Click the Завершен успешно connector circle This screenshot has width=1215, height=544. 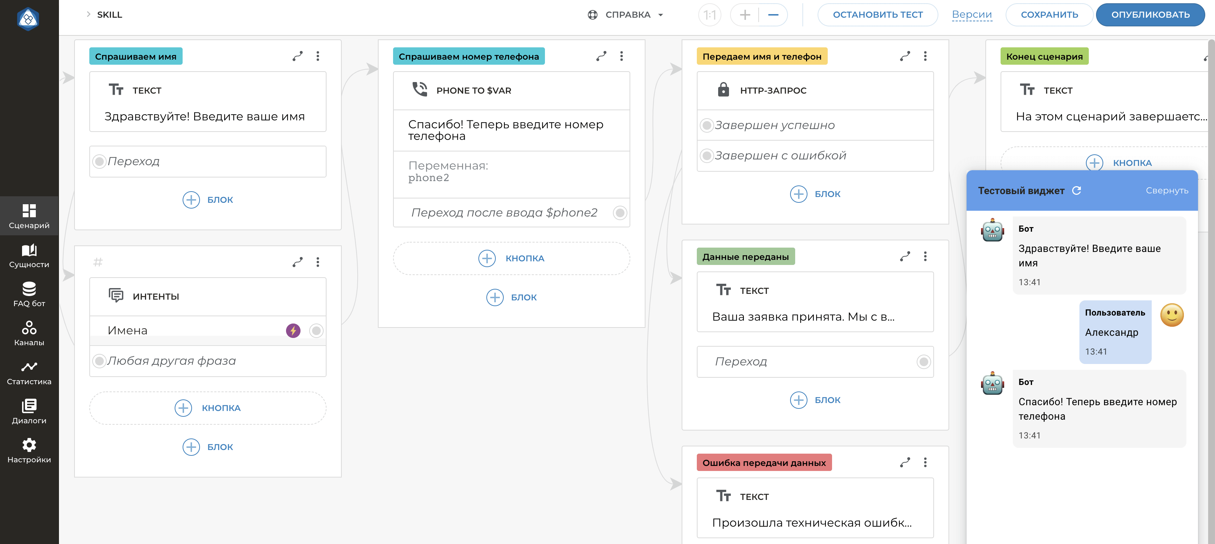click(706, 125)
